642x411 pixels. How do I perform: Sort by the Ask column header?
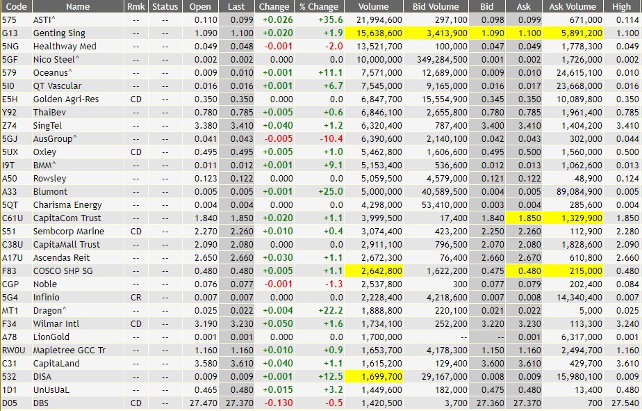click(x=524, y=6)
